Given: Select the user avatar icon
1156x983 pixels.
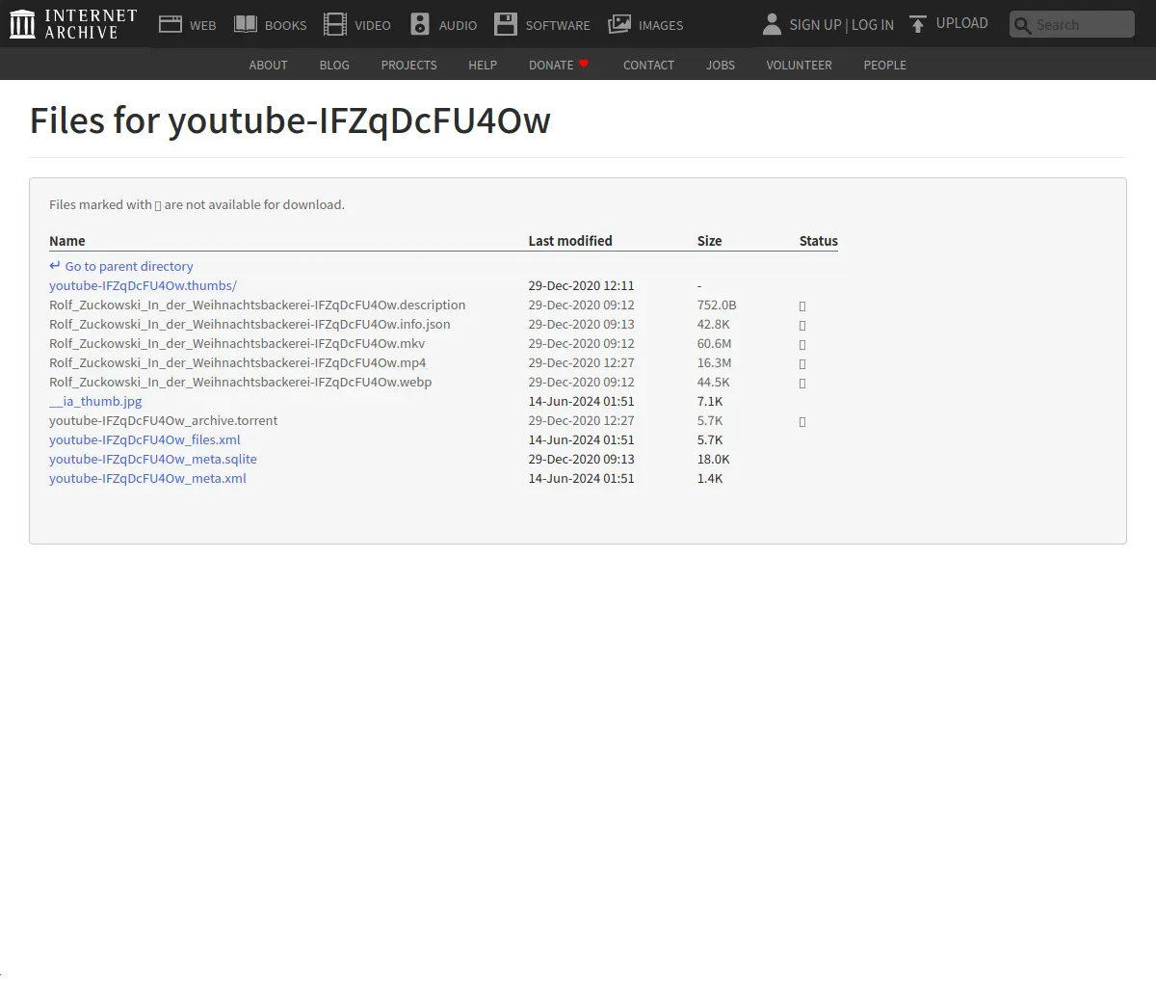Looking at the screenshot, I should point(772,24).
